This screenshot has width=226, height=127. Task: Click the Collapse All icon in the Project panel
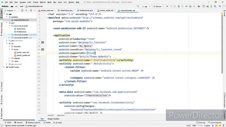[26, 11]
